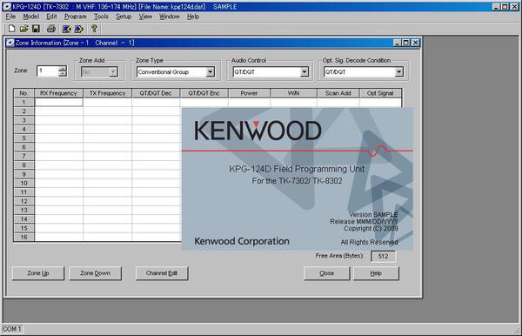Click the Save floppy disk icon

(36, 29)
